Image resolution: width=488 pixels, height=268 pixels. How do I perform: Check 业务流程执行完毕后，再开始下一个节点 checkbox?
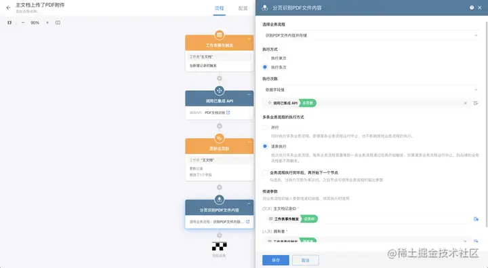tap(265, 172)
